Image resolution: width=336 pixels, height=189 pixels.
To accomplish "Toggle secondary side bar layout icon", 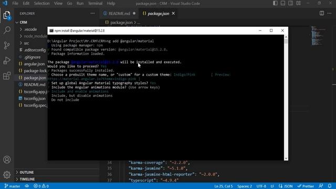I will (x=290, y=3).
